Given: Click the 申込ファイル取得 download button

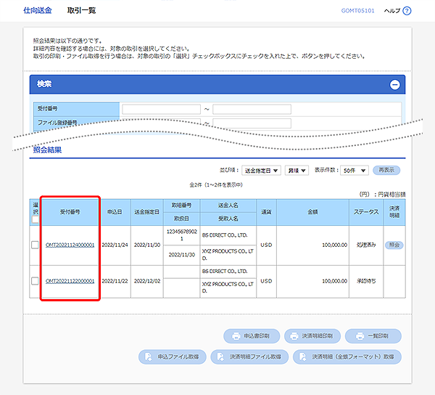Looking at the screenshot, I should pos(171,357).
